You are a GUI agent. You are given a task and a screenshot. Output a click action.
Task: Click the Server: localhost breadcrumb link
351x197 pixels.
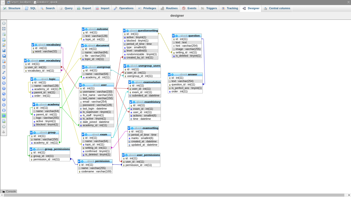20,2
